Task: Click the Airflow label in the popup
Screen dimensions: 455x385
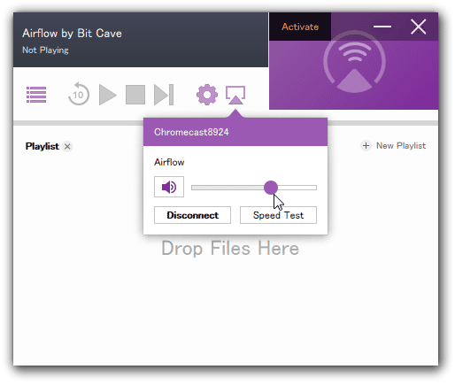Action: point(169,162)
